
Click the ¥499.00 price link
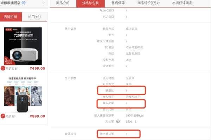coord(37,69)
